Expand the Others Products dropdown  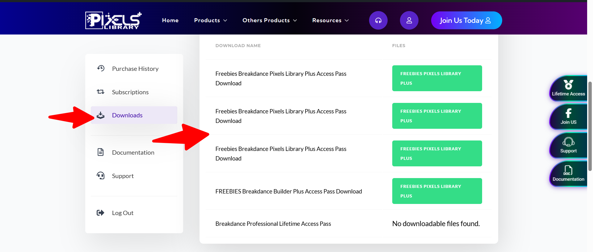point(269,20)
